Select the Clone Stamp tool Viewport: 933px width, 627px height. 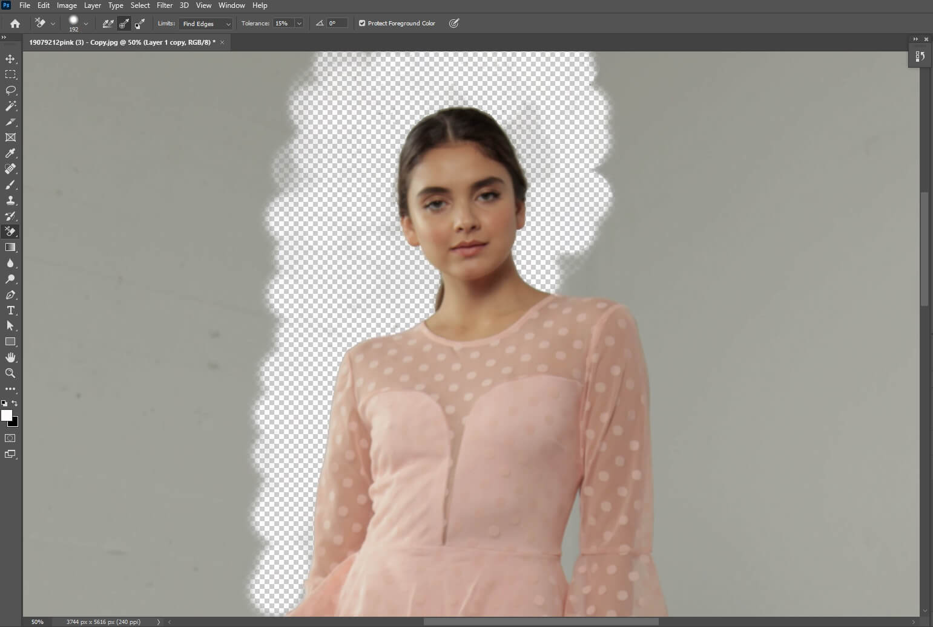pyautogui.click(x=10, y=200)
